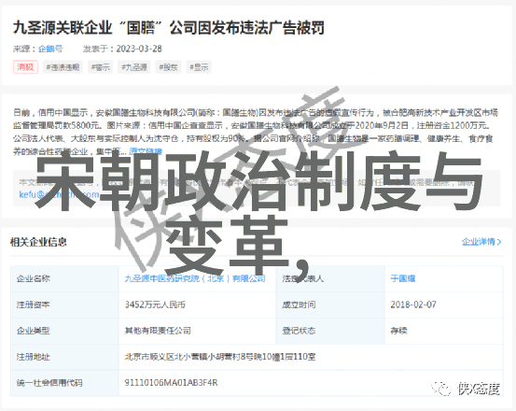Select the publish date 2023-03-28

pyautogui.click(x=139, y=49)
